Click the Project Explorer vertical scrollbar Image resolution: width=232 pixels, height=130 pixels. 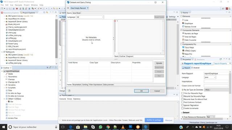pyautogui.click(x=57, y=39)
